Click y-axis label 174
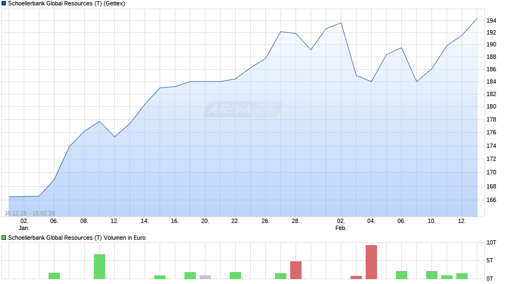The height and width of the screenshot is (284, 507). coord(491,146)
